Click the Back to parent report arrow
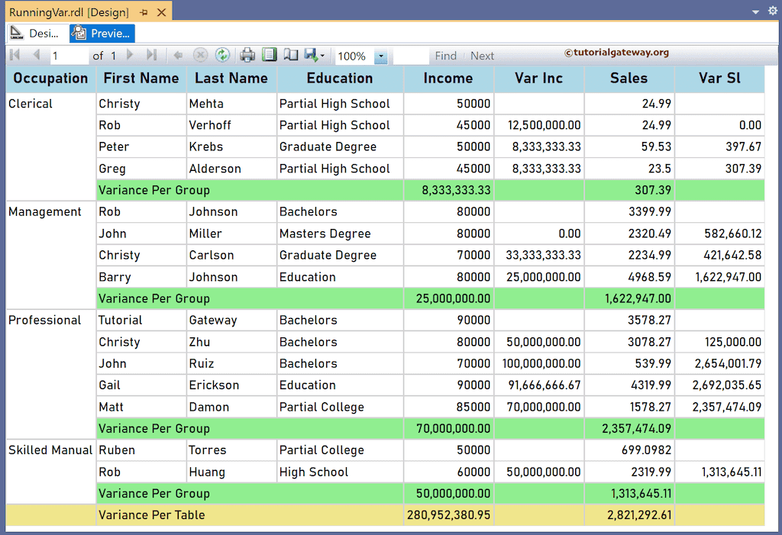 (x=177, y=55)
